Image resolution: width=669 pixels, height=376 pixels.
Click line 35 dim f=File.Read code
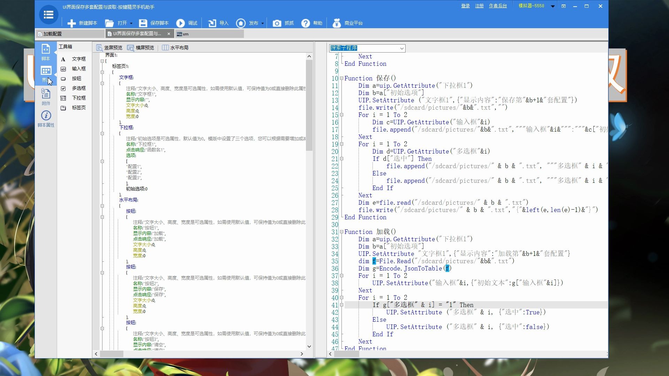tap(436, 261)
